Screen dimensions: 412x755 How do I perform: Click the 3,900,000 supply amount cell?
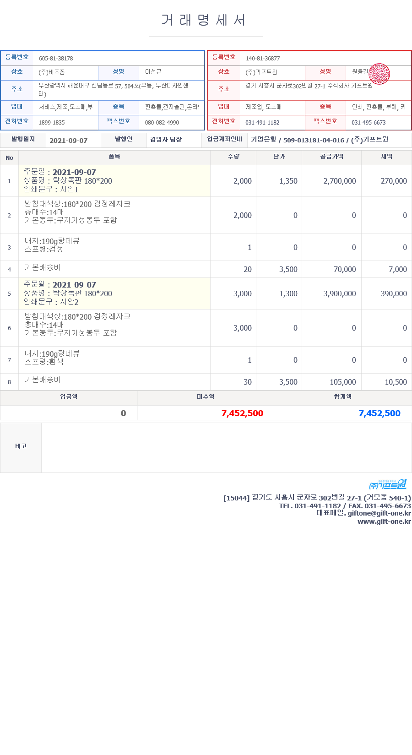(x=339, y=294)
